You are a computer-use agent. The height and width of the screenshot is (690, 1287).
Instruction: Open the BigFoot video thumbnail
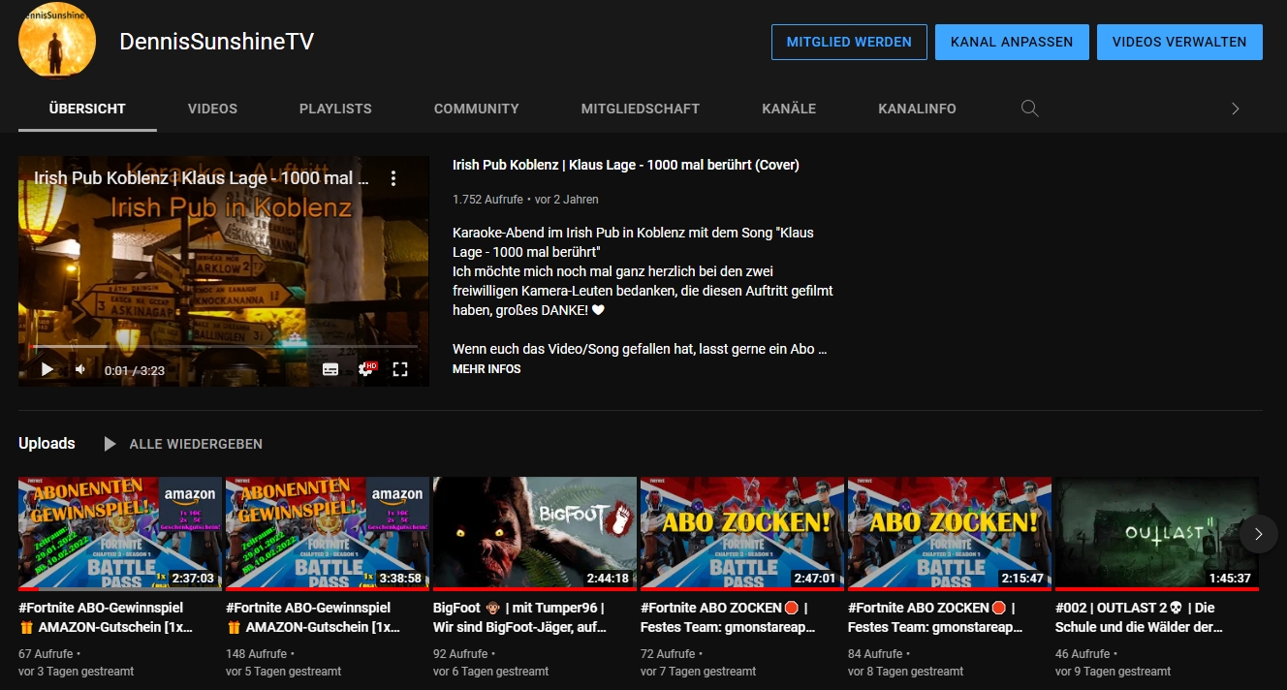tap(534, 533)
